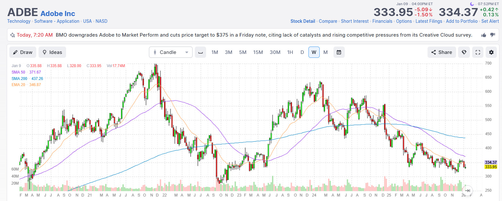502x201 pixels.
Task: Select the 5M timeframe
Action: click(243, 52)
